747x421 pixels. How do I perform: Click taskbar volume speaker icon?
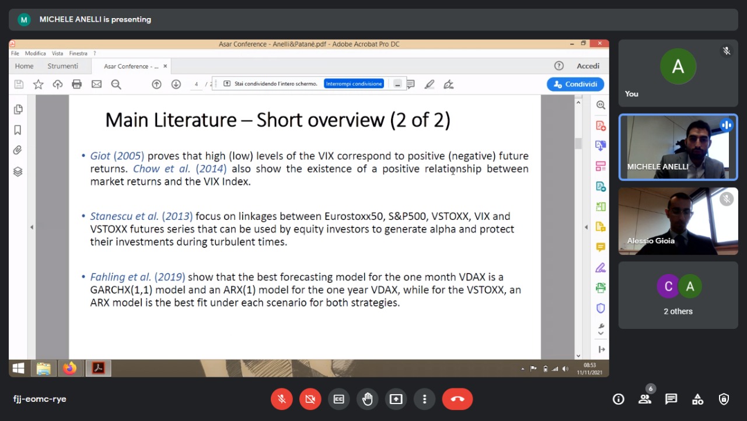point(565,369)
